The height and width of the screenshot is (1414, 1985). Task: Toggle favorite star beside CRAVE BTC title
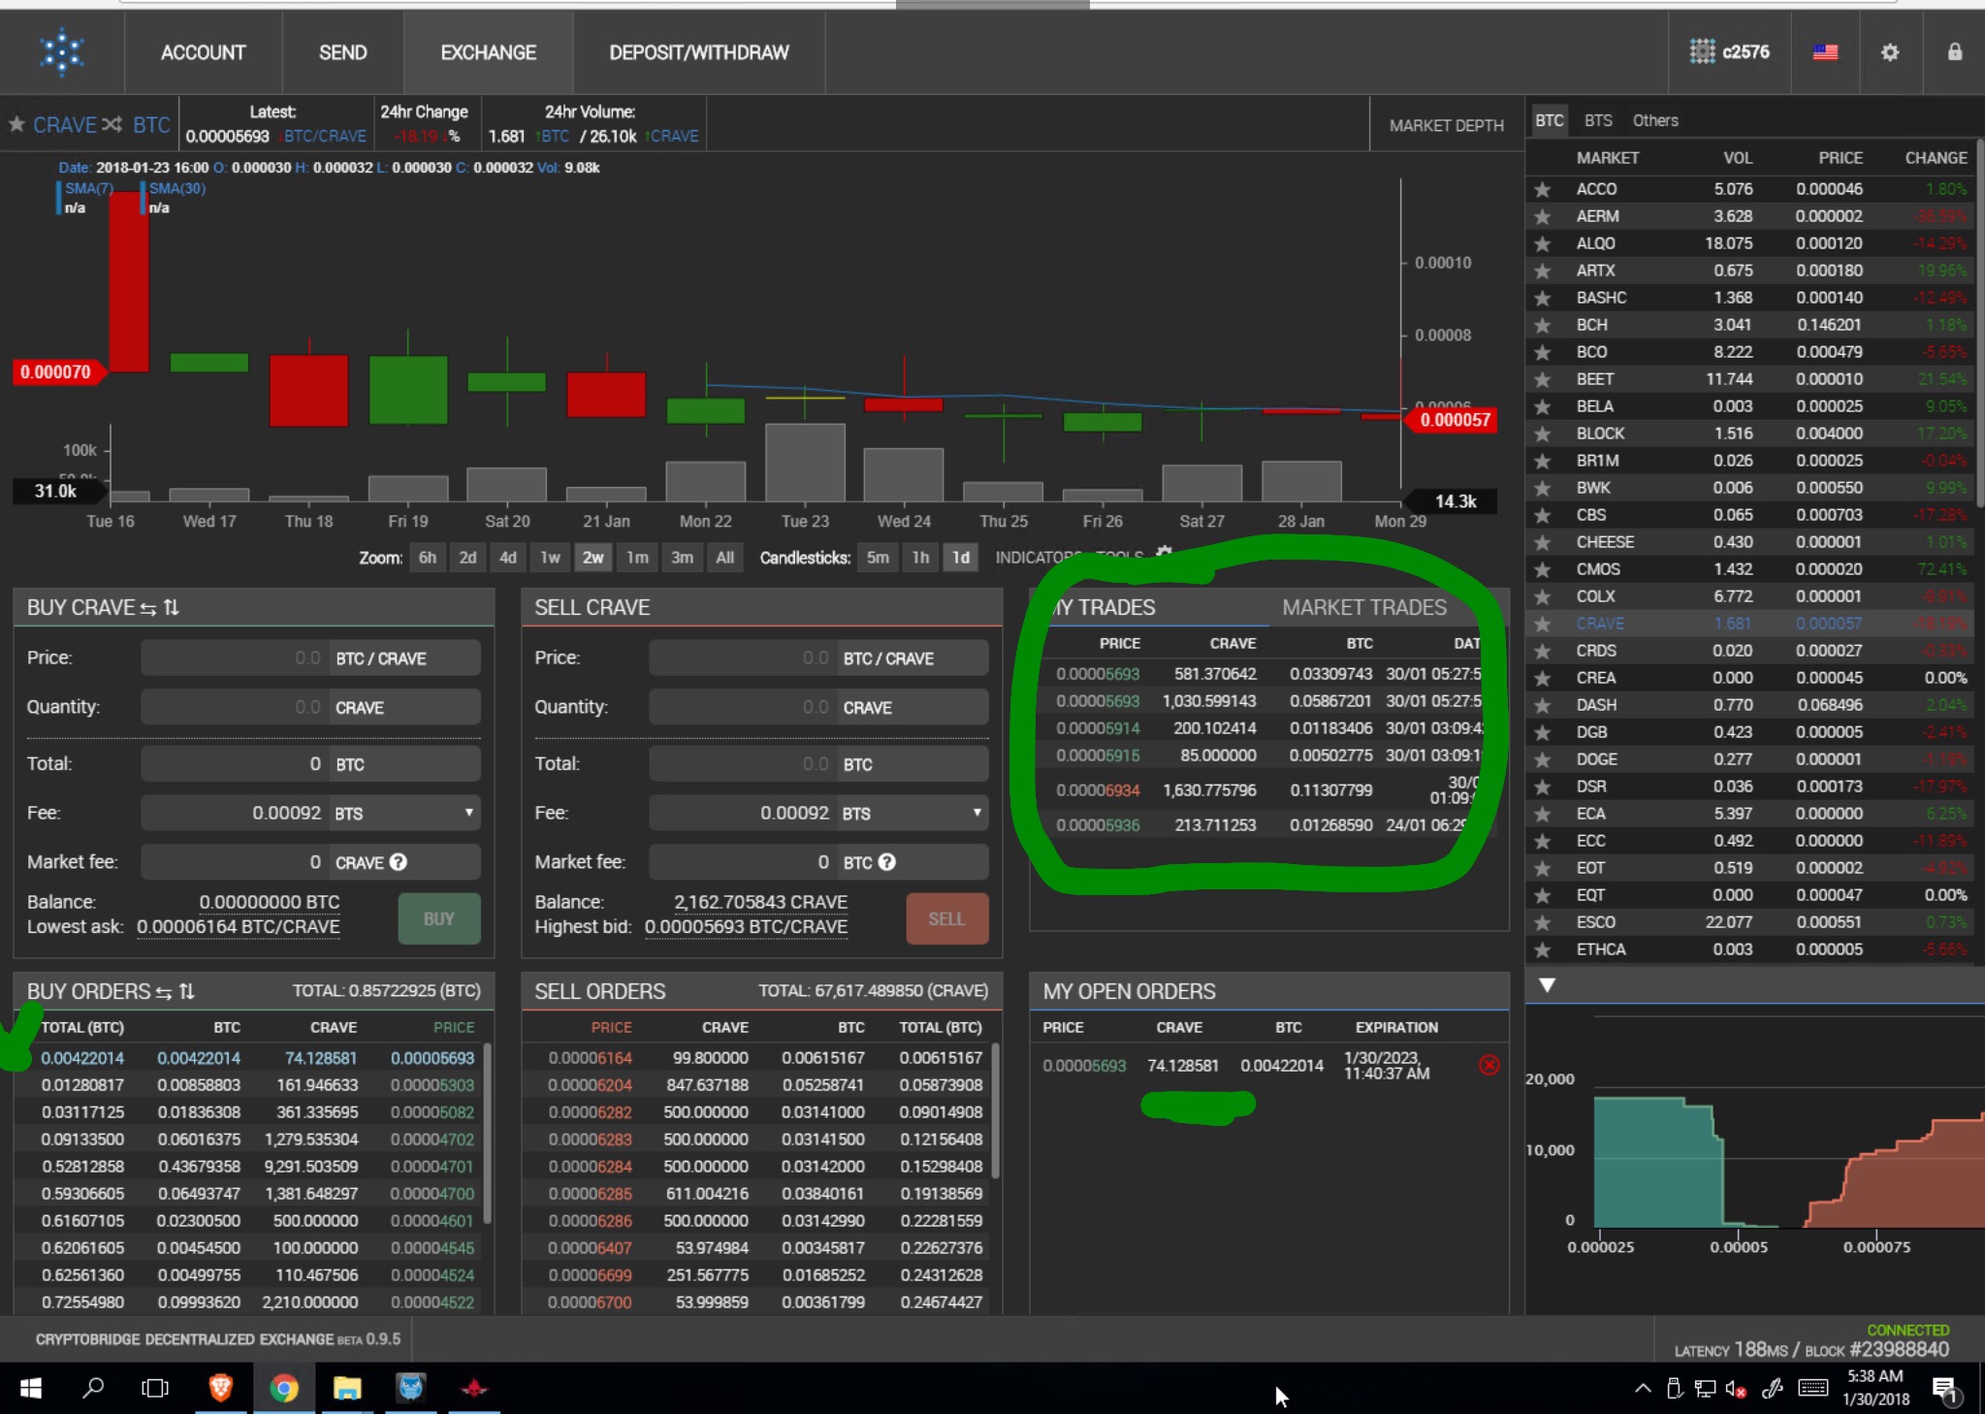[16, 124]
